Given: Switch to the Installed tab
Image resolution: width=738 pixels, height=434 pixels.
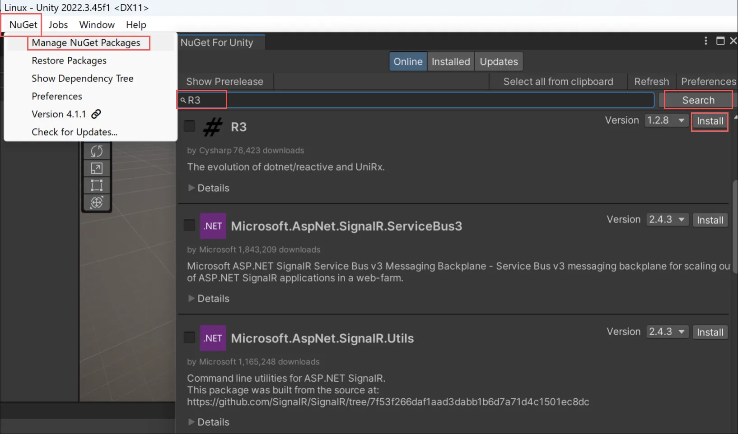Looking at the screenshot, I should pos(450,62).
